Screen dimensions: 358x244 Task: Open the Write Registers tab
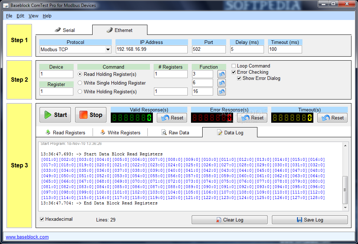[120, 133]
